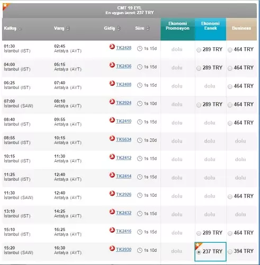Click the Turkish Airlines logo beside TK2428

click(x=112, y=47)
